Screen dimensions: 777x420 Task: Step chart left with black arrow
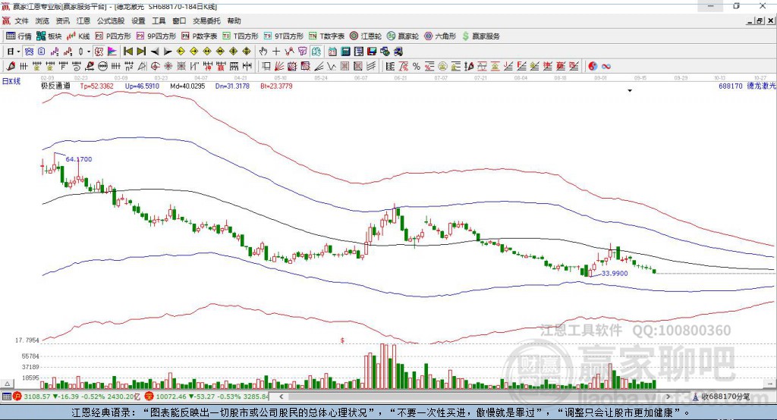point(155,52)
